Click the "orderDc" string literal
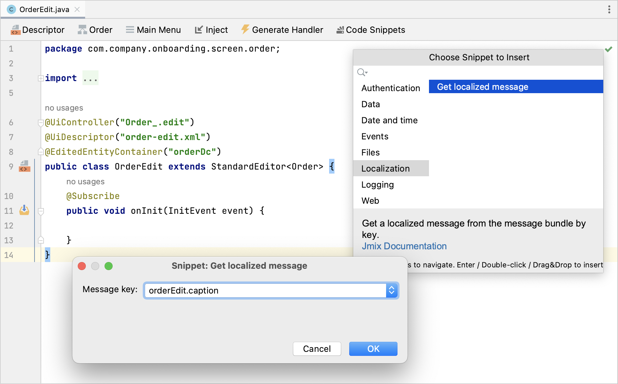618x384 pixels. point(192,152)
